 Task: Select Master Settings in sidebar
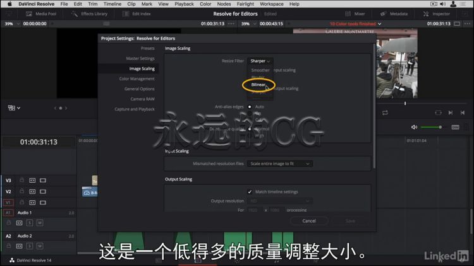point(140,58)
